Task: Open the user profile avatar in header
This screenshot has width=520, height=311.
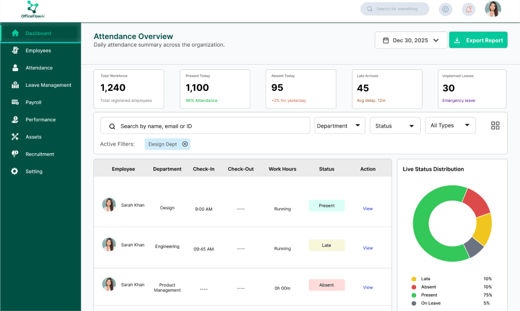Action: [493, 9]
